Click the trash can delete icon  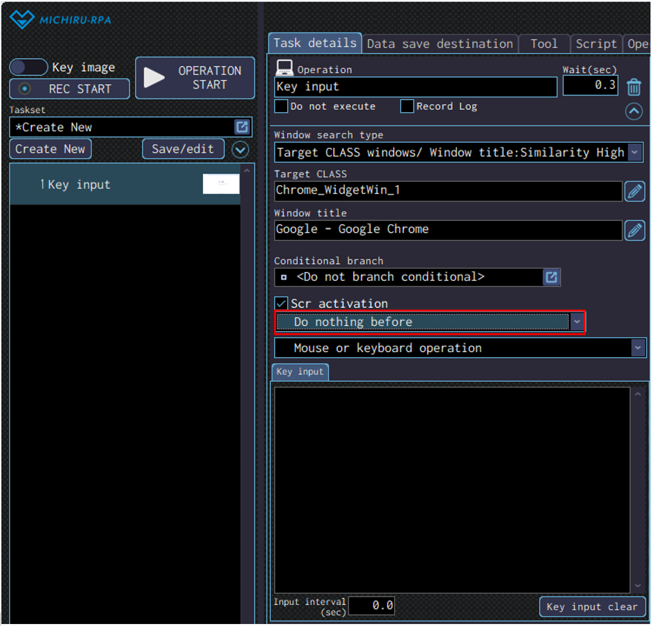point(634,87)
